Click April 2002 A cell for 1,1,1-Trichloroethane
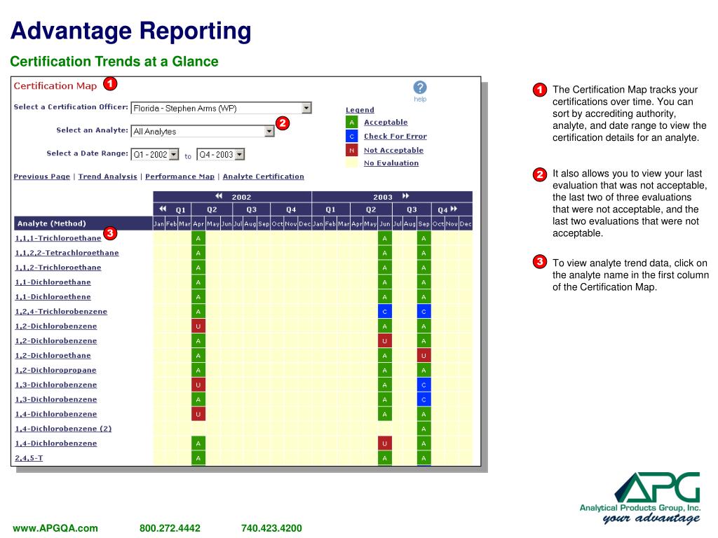This screenshot has width=718, height=538. [198, 238]
